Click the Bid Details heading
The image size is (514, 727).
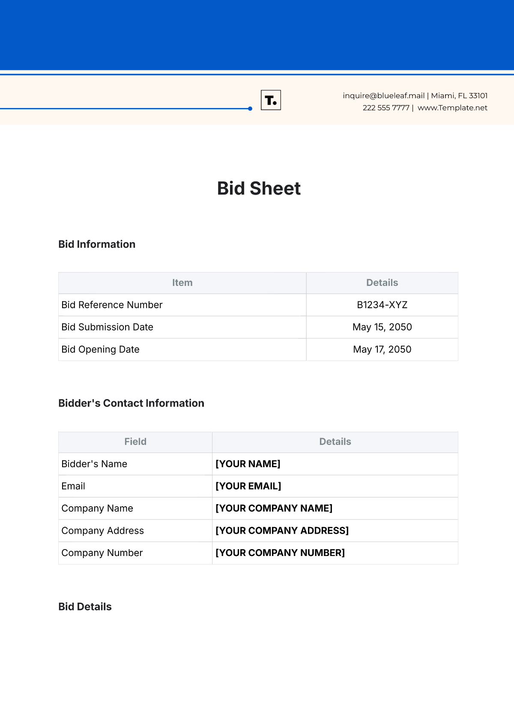coord(85,607)
